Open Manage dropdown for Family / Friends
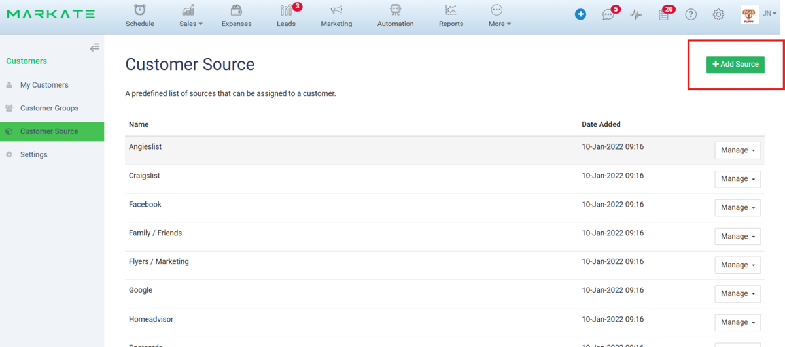785x347 pixels. (x=737, y=237)
